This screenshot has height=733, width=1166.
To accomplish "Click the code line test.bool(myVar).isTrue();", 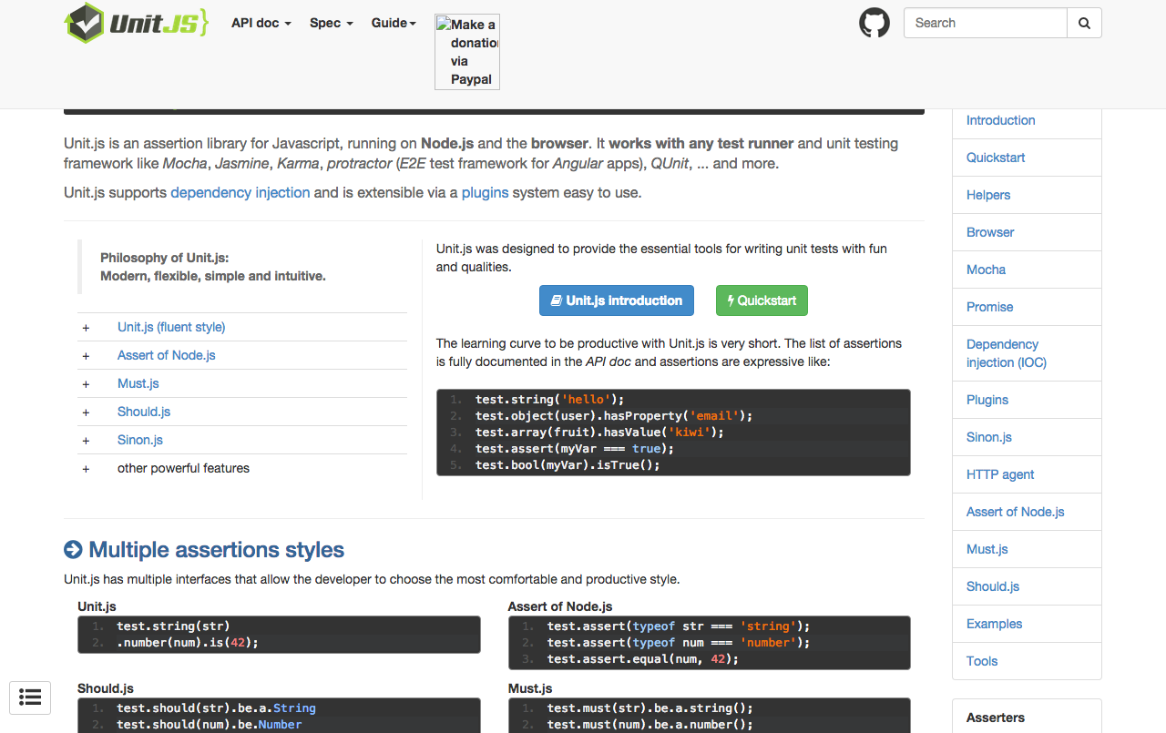I will pos(568,465).
